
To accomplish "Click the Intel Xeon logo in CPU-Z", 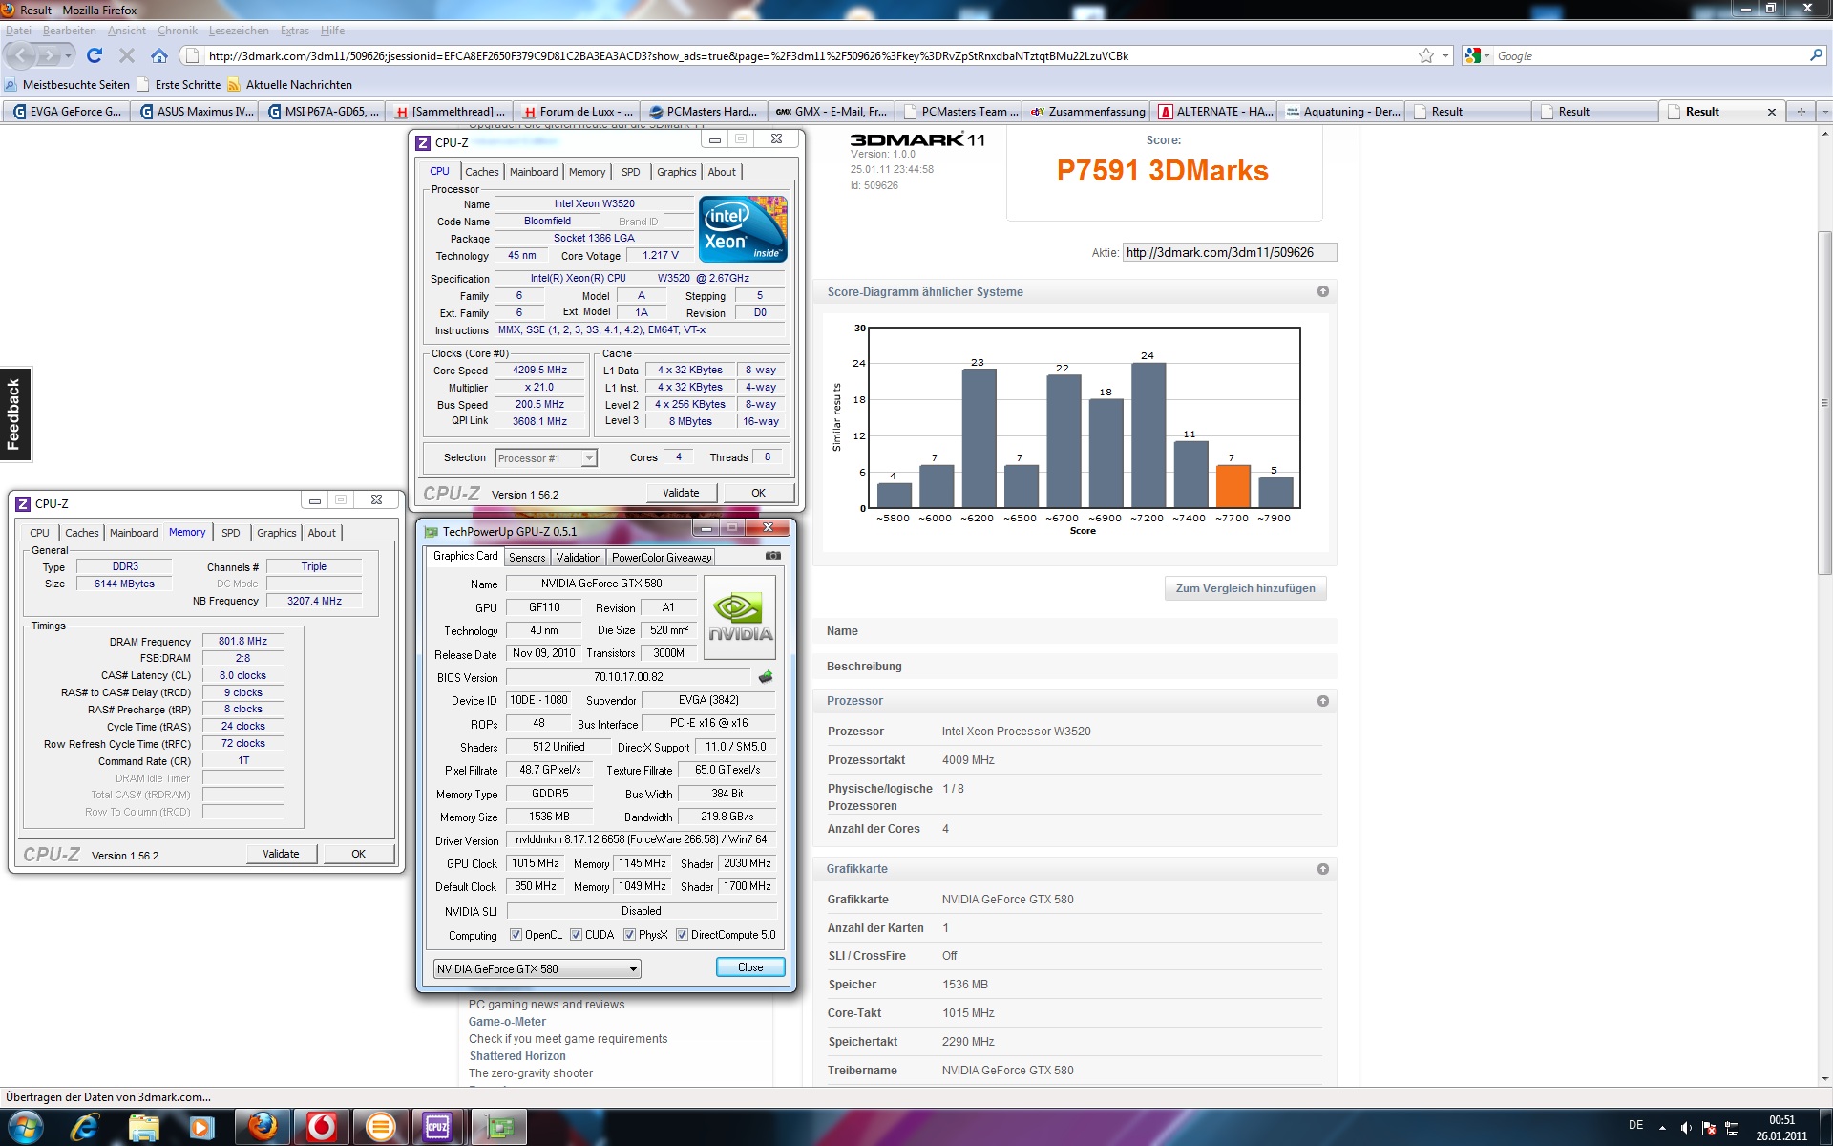I will 743,229.
